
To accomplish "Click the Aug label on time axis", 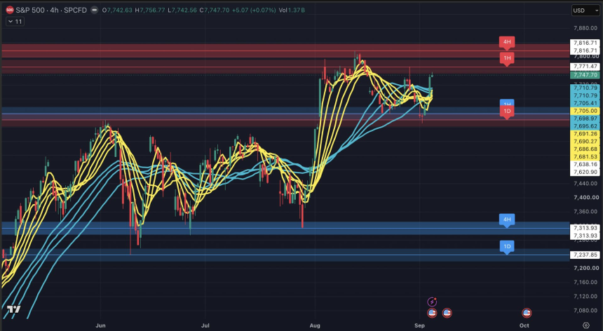I will click(315, 325).
